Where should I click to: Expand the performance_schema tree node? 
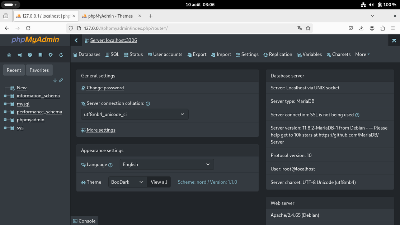[5, 112]
